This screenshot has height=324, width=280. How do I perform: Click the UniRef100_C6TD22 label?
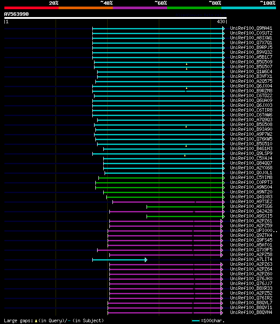click(251, 95)
